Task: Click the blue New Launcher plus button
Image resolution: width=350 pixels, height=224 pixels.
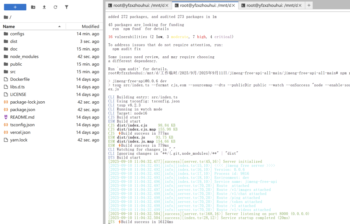Action: [x=15, y=7]
